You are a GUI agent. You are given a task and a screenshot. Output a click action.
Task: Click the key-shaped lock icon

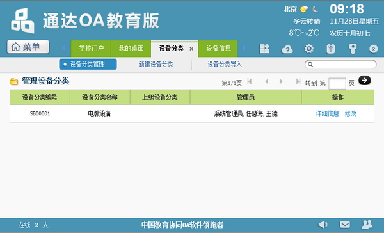click(x=353, y=49)
